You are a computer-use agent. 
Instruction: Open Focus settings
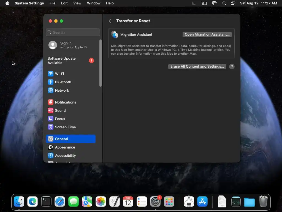[x=71, y=119]
